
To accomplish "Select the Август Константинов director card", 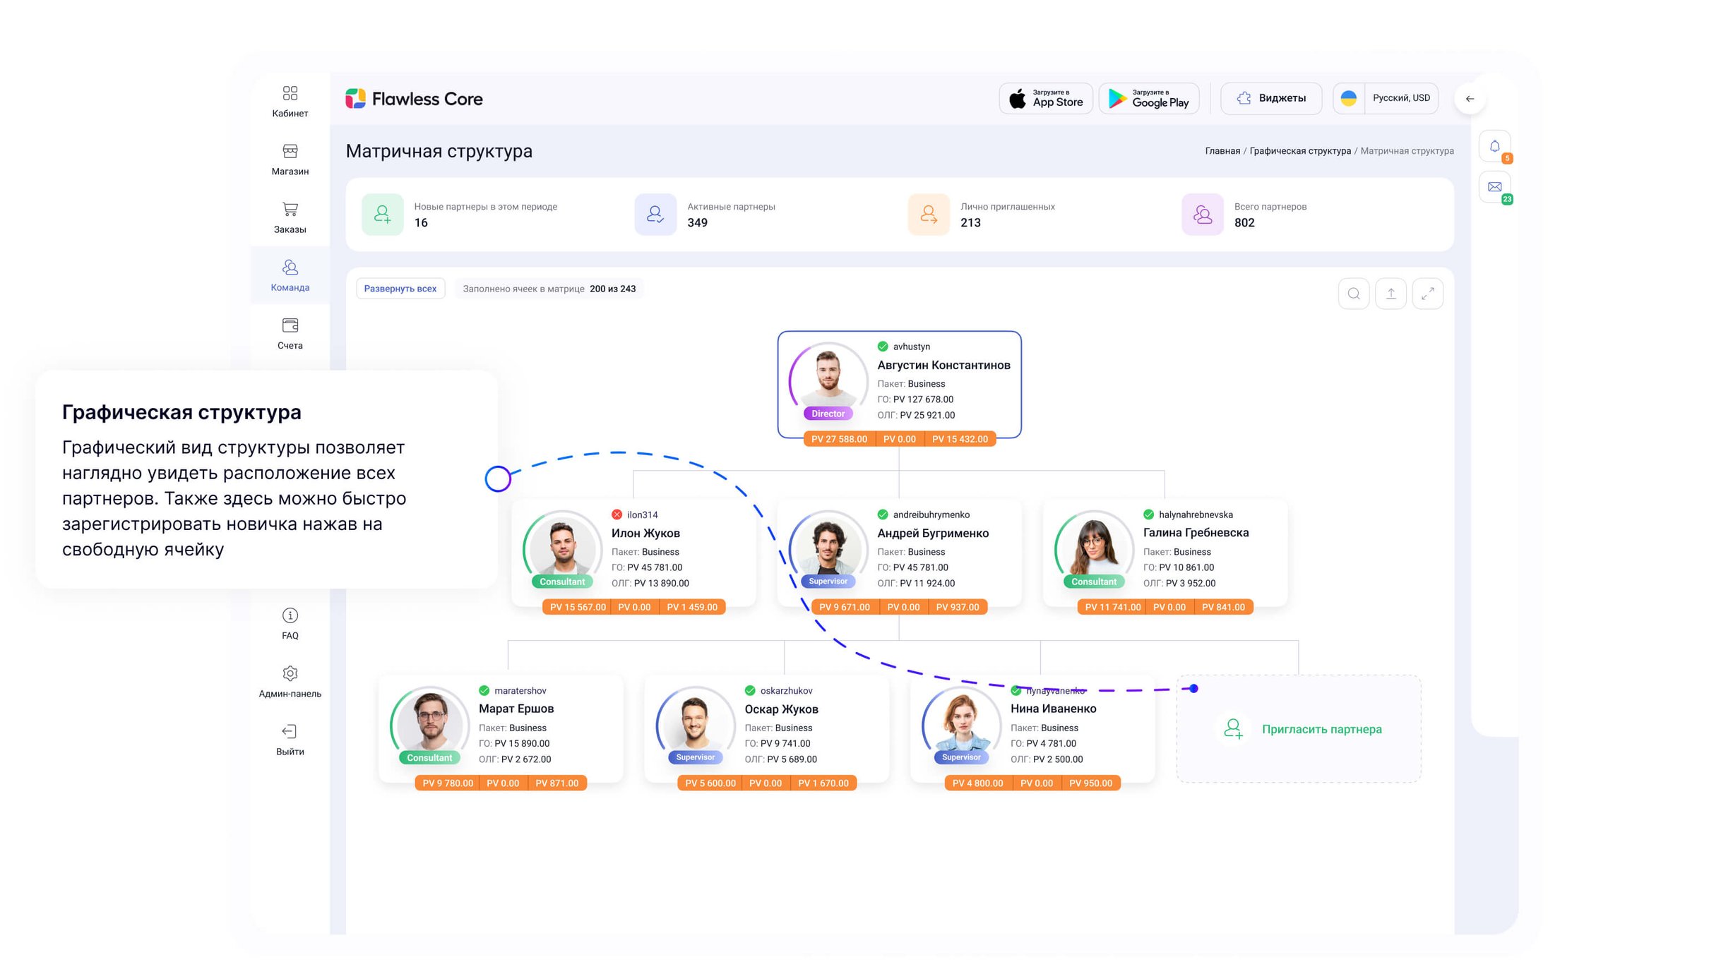I will coord(899,384).
